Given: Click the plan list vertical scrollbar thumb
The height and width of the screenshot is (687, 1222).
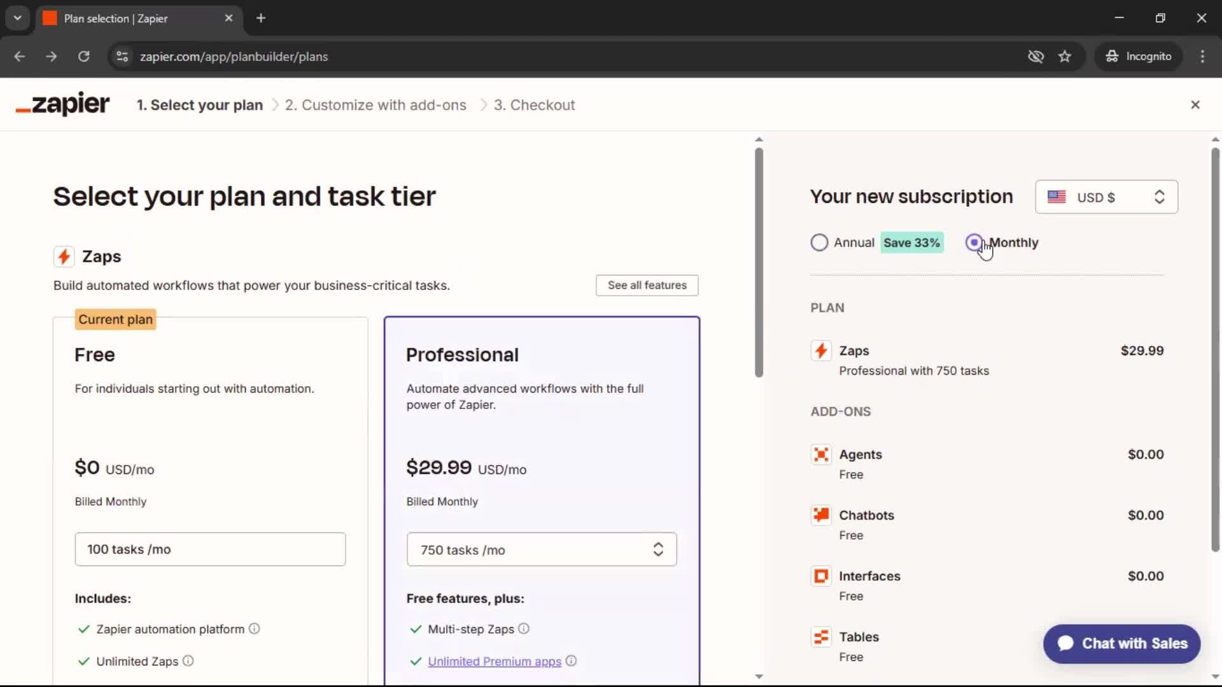Looking at the screenshot, I should click(x=759, y=262).
